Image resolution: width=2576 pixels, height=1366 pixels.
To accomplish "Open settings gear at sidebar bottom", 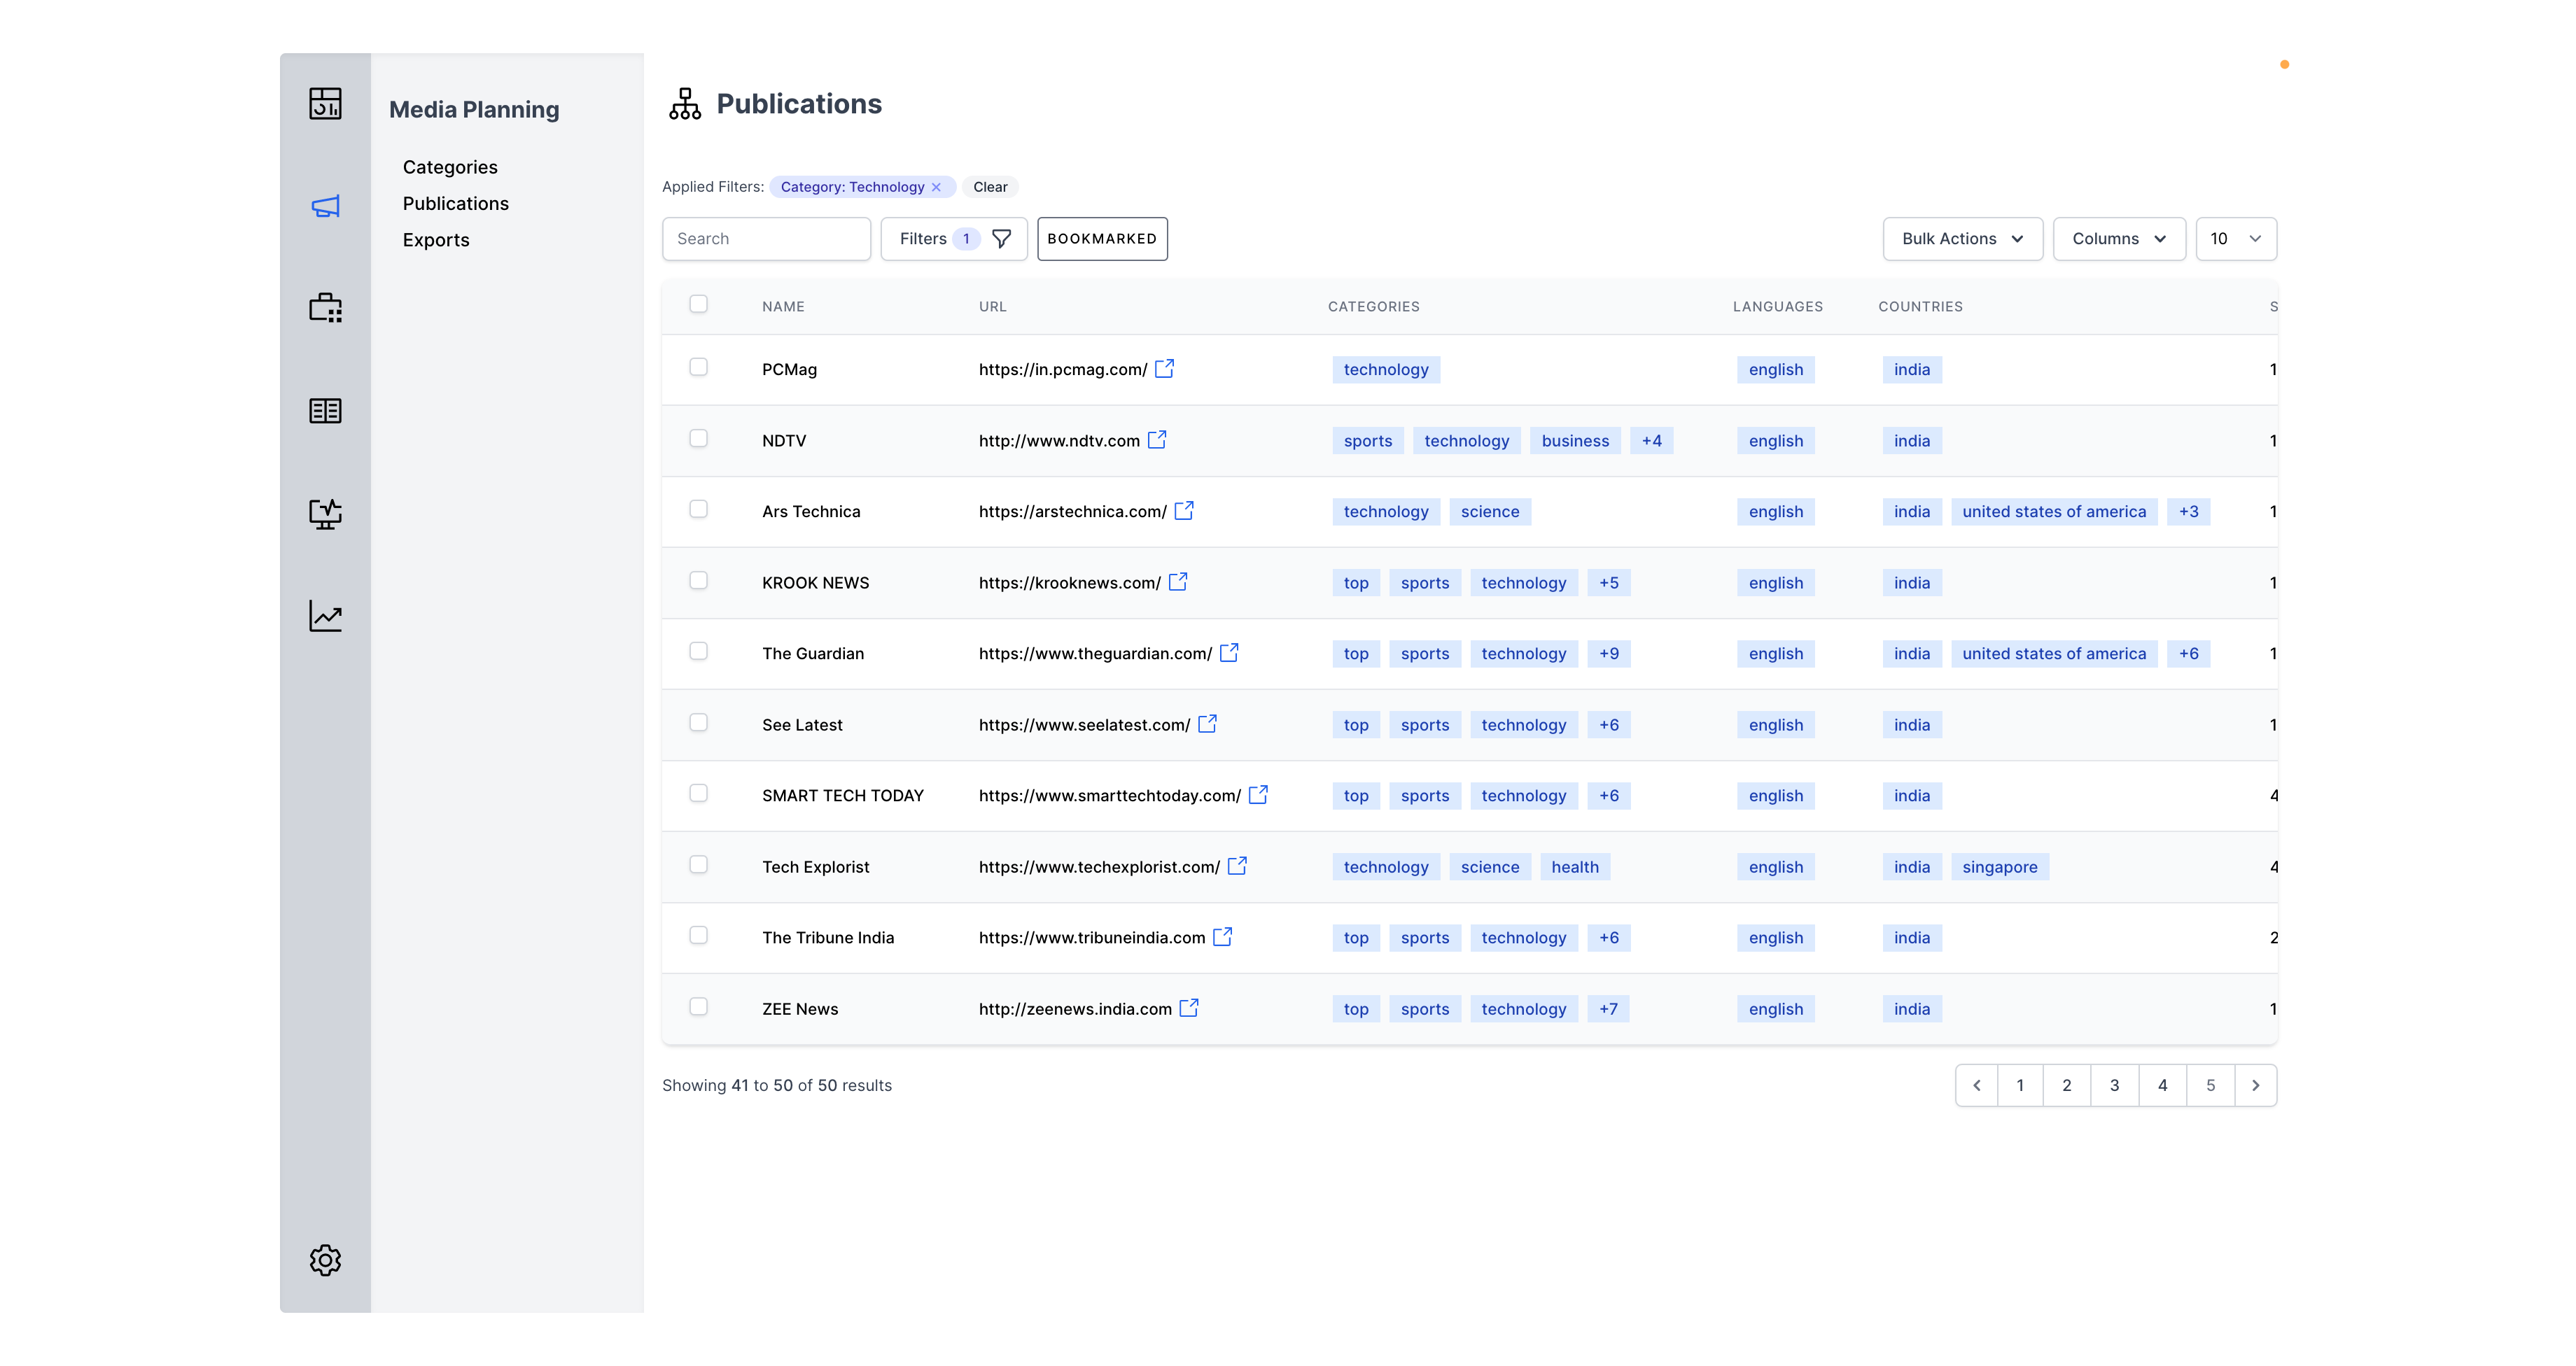I will click(325, 1260).
